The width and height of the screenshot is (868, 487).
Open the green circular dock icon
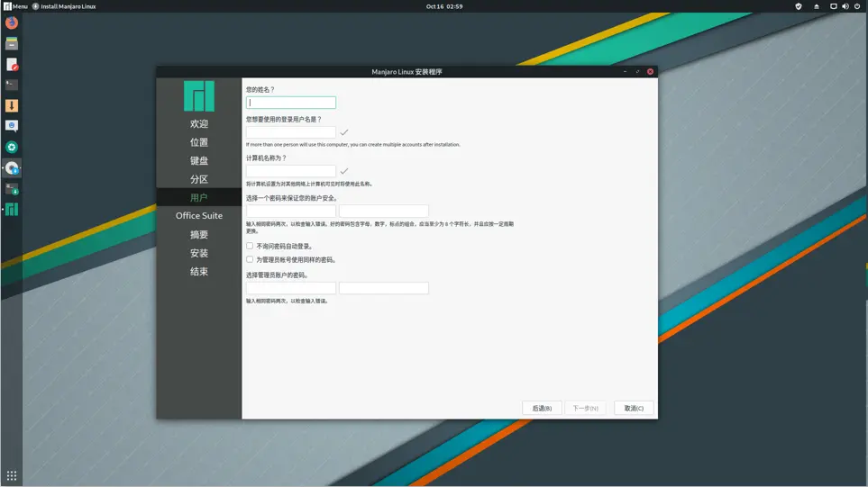click(x=12, y=147)
